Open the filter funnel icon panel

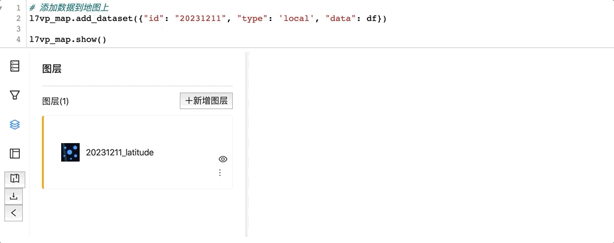[x=14, y=95]
